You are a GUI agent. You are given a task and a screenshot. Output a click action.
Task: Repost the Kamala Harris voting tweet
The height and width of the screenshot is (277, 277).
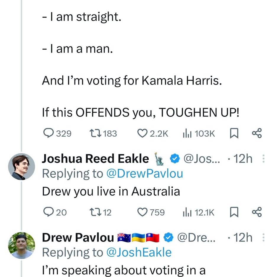(95, 134)
